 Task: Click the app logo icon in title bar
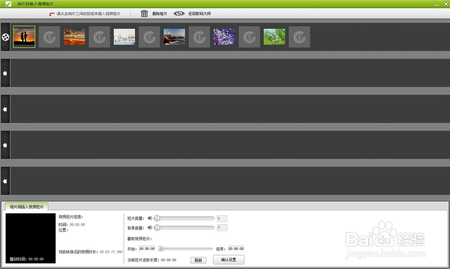[x=8, y=4]
